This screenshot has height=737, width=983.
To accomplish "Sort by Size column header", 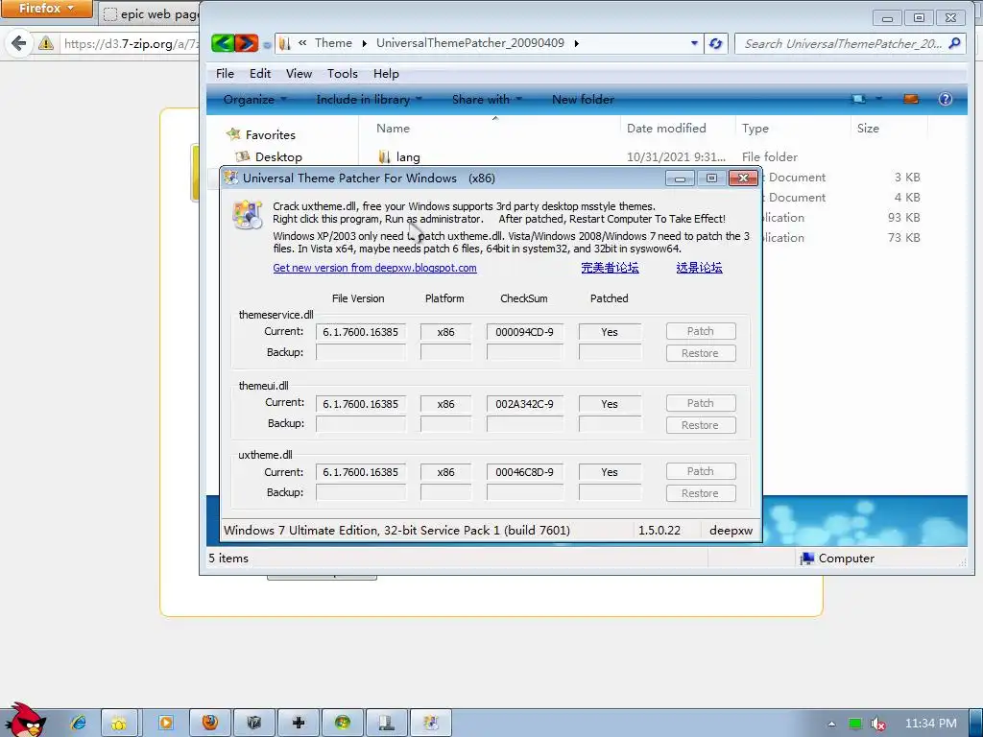I will [868, 129].
